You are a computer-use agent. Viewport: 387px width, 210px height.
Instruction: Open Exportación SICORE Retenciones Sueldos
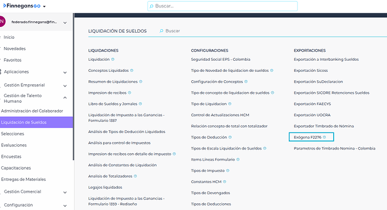[x=331, y=93]
